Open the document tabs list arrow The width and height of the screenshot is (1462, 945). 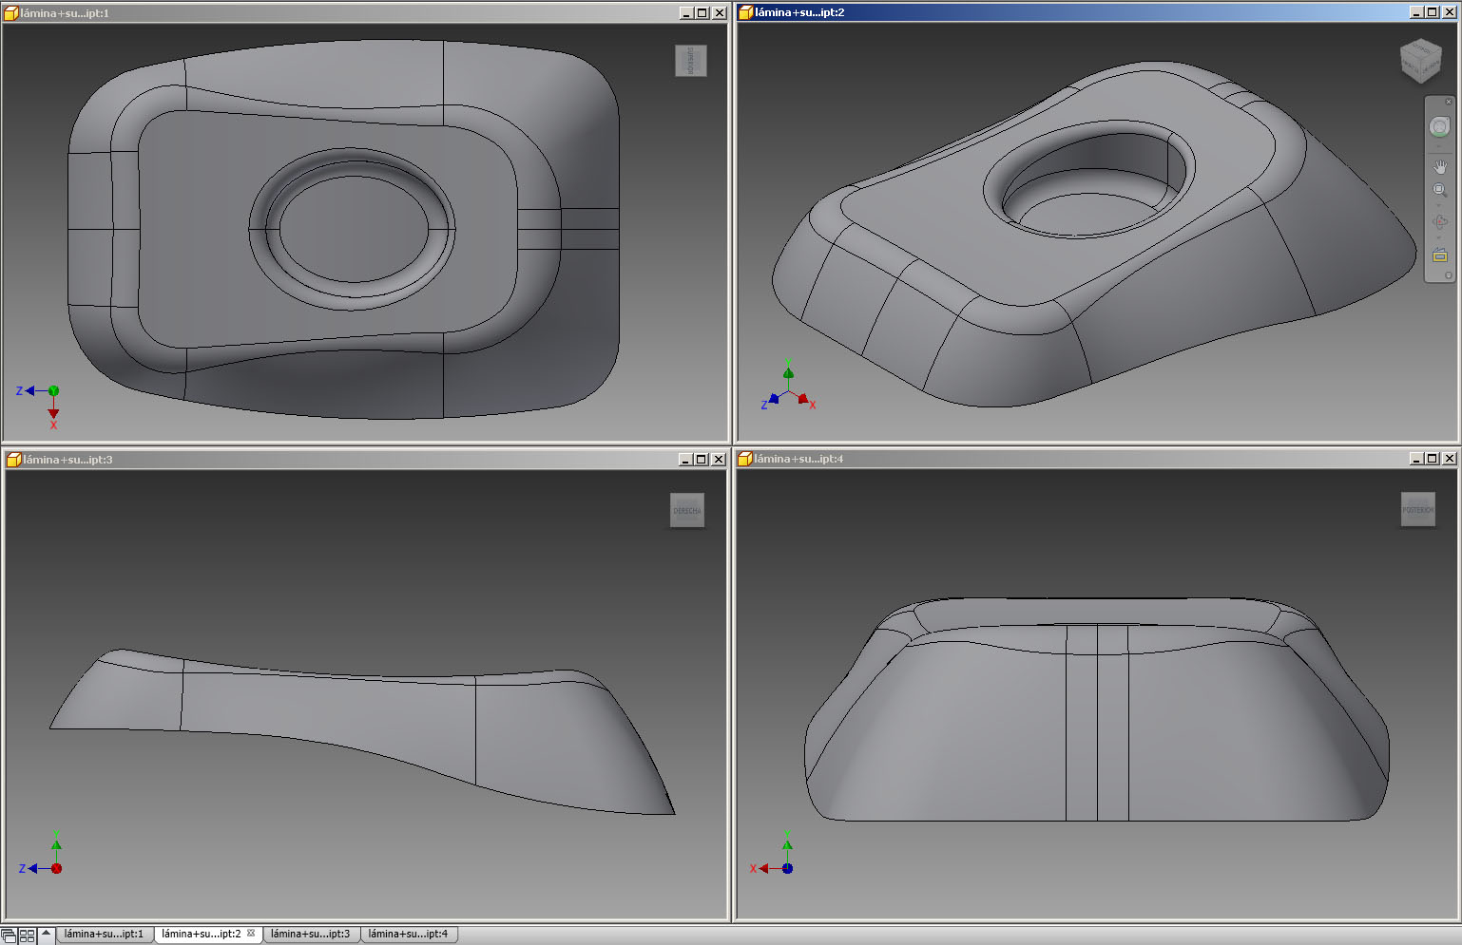(46, 935)
